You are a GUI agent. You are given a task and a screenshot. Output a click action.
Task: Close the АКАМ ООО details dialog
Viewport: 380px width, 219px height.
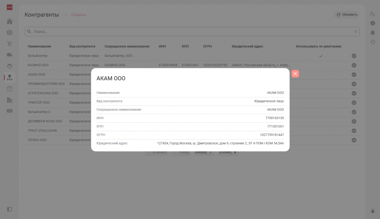(x=295, y=74)
